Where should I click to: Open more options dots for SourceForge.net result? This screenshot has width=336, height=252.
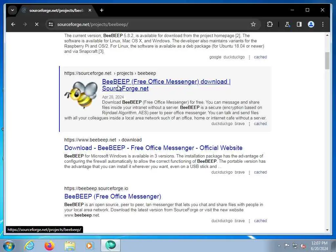coord(249,124)
